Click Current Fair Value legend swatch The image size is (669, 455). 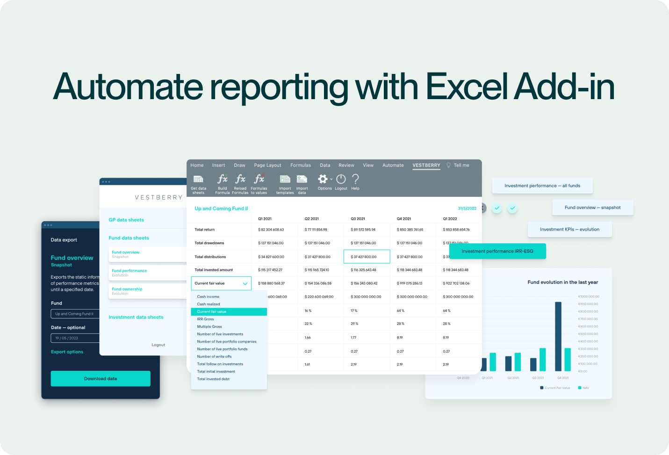click(541, 388)
